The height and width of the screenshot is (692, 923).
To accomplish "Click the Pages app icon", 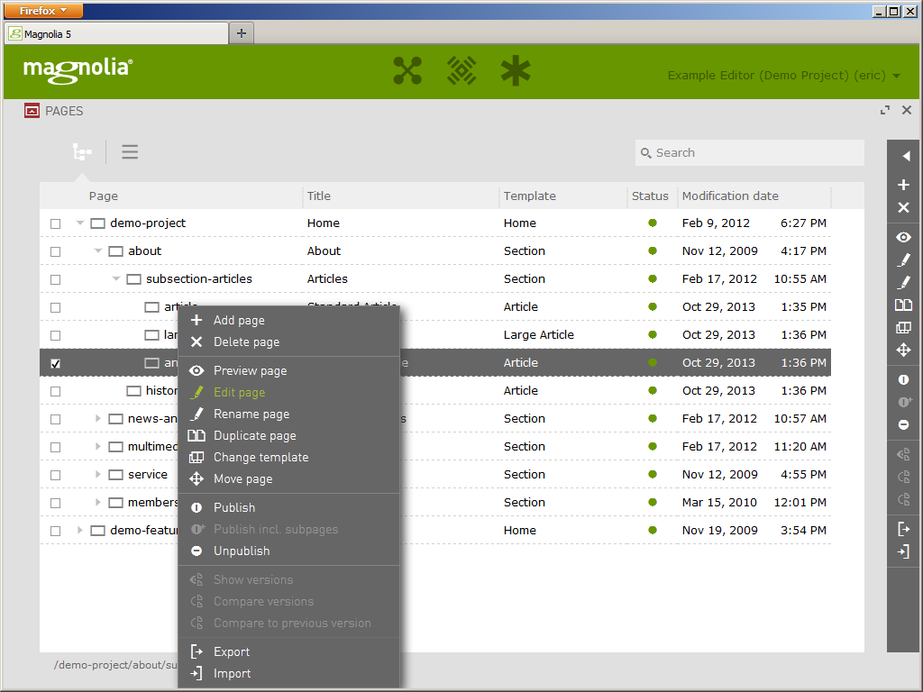I will pos(32,111).
